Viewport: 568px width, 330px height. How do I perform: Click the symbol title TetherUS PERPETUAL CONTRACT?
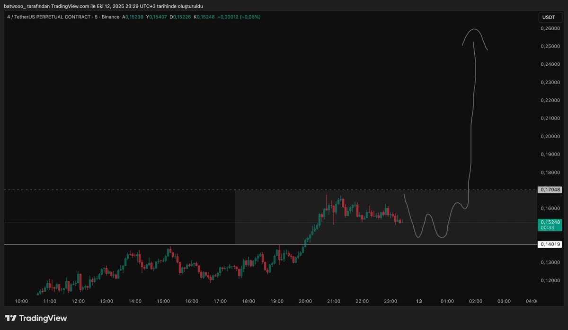coord(52,17)
